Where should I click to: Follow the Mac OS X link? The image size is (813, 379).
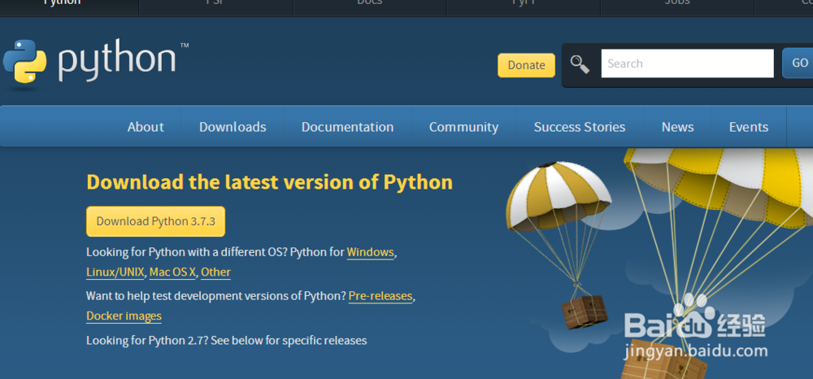click(172, 272)
